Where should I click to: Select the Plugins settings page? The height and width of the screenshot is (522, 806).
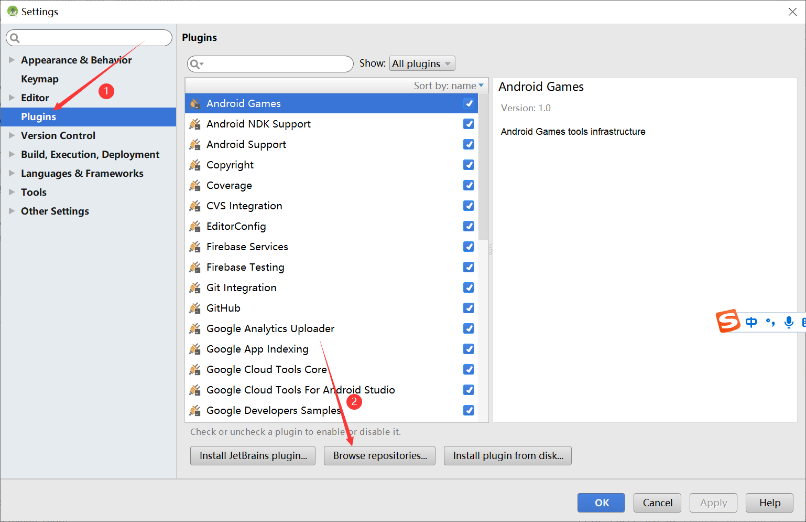88,116
